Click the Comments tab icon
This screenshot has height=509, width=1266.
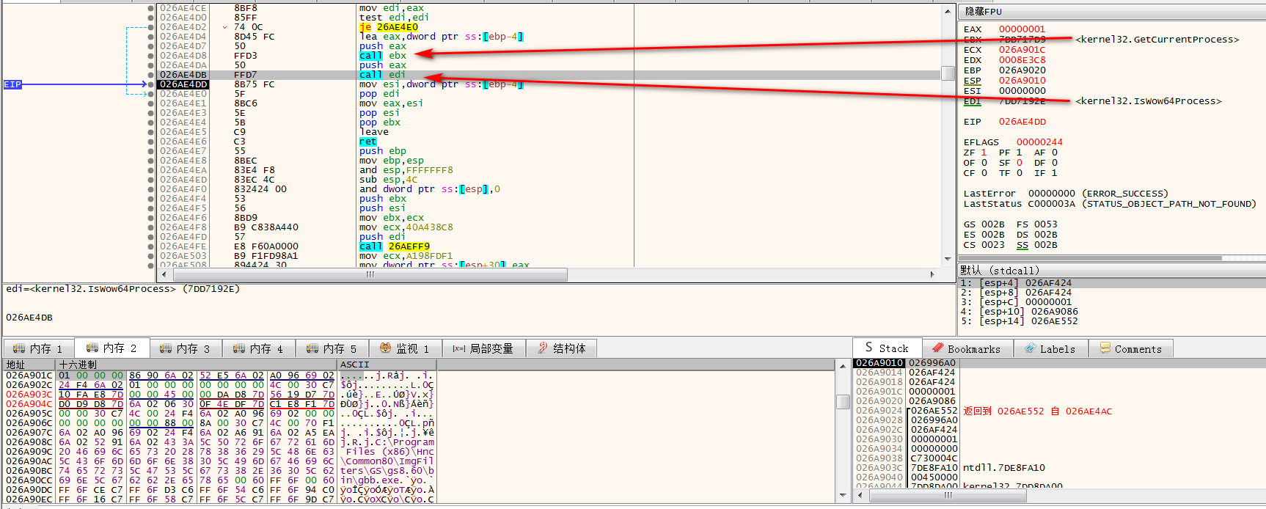coord(1105,349)
